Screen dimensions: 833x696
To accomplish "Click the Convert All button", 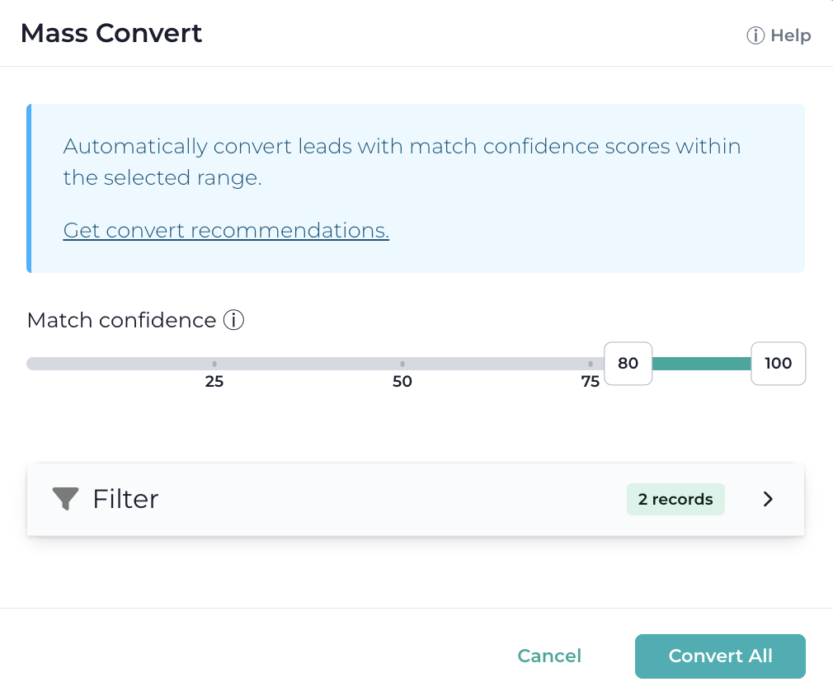I will [x=720, y=656].
